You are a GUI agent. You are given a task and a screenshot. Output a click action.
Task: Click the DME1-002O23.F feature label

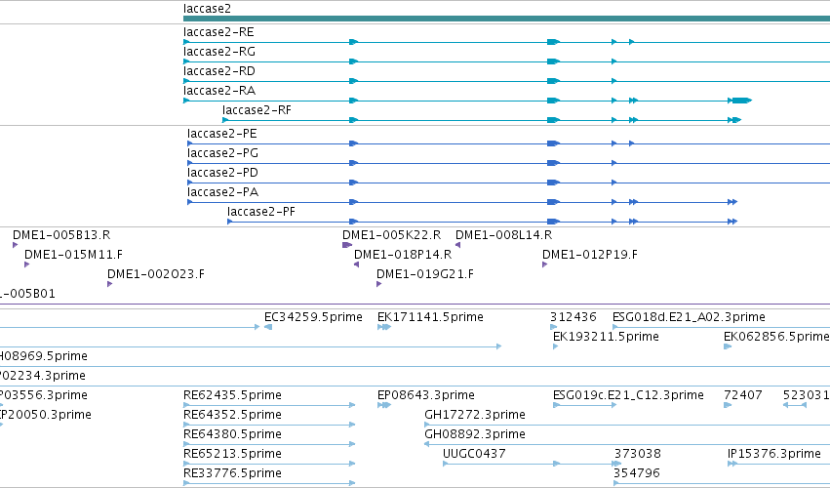tap(156, 274)
